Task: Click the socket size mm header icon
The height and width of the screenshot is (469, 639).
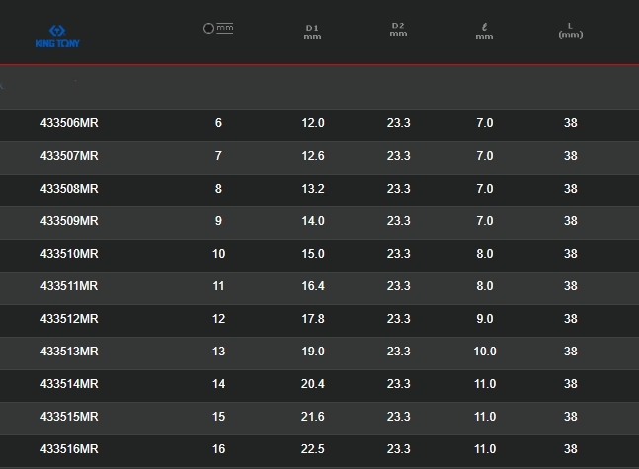Action: [218, 29]
